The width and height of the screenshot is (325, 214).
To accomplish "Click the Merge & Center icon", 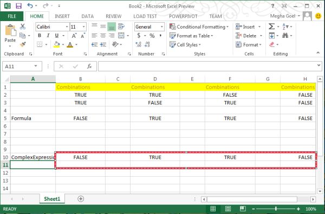I will click(121, 36).
